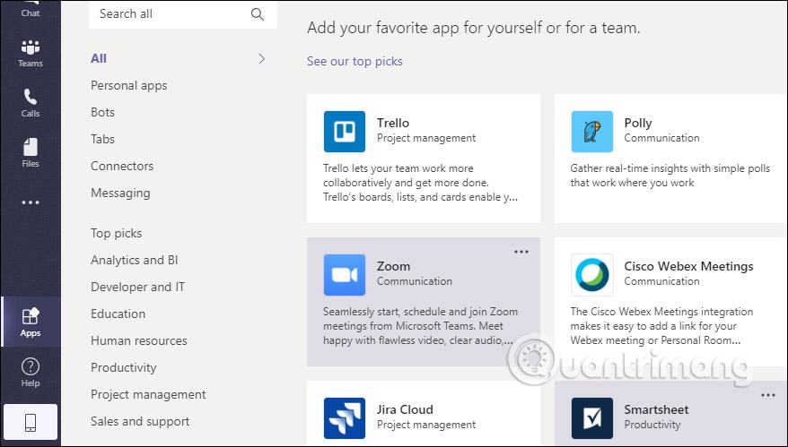
Task: Open the Polly app card
Action: 671,159
